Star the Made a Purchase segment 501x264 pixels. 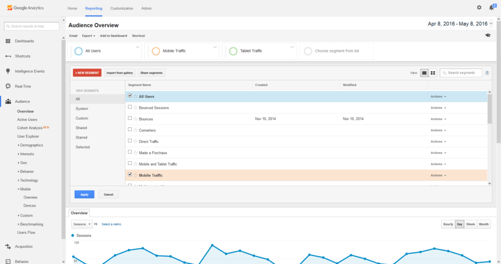click(136, 153)
